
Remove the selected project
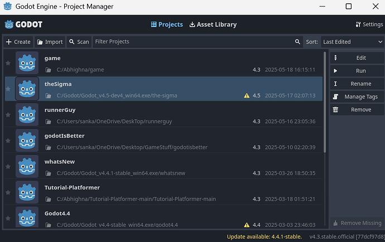point(357,110)
